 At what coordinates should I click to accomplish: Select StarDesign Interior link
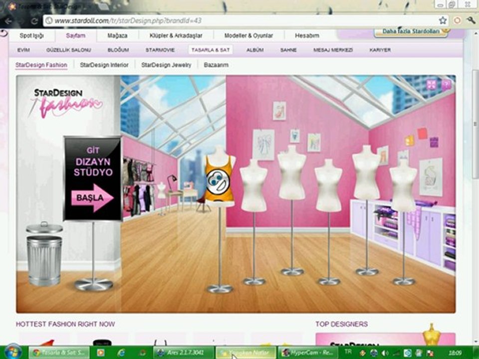pyautogui.click(x=104, y=65)
